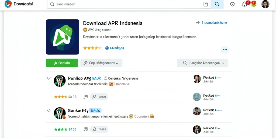Click the share arrow icon near title
Viewport: 276px width, 138px height.
(198, 23)
